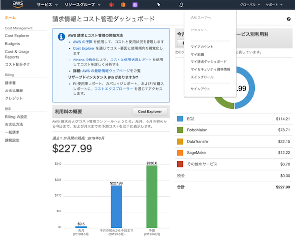295x242 pixels.
Task: Follow the Athena の統合 link
Action: 84,60
